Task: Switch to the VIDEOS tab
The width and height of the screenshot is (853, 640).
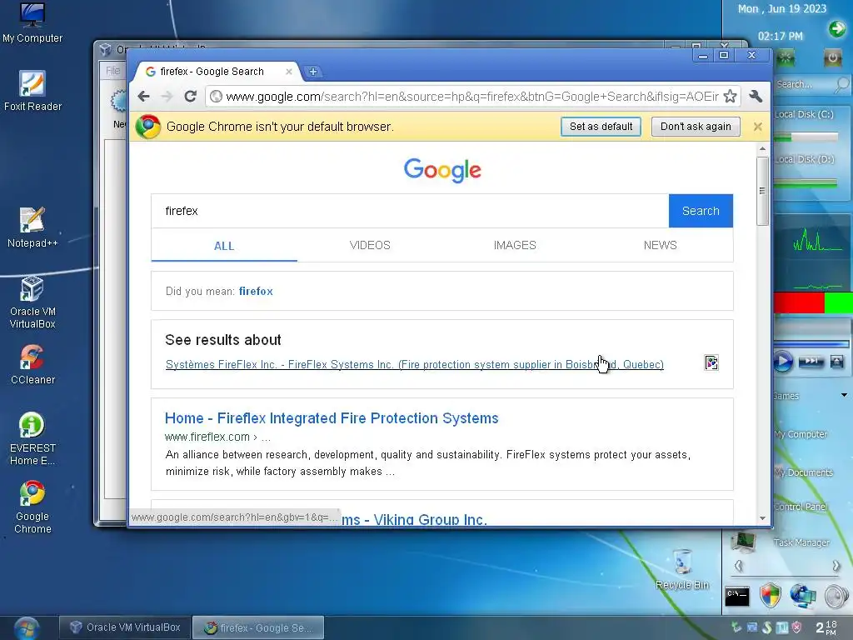Action: point(370,246)
